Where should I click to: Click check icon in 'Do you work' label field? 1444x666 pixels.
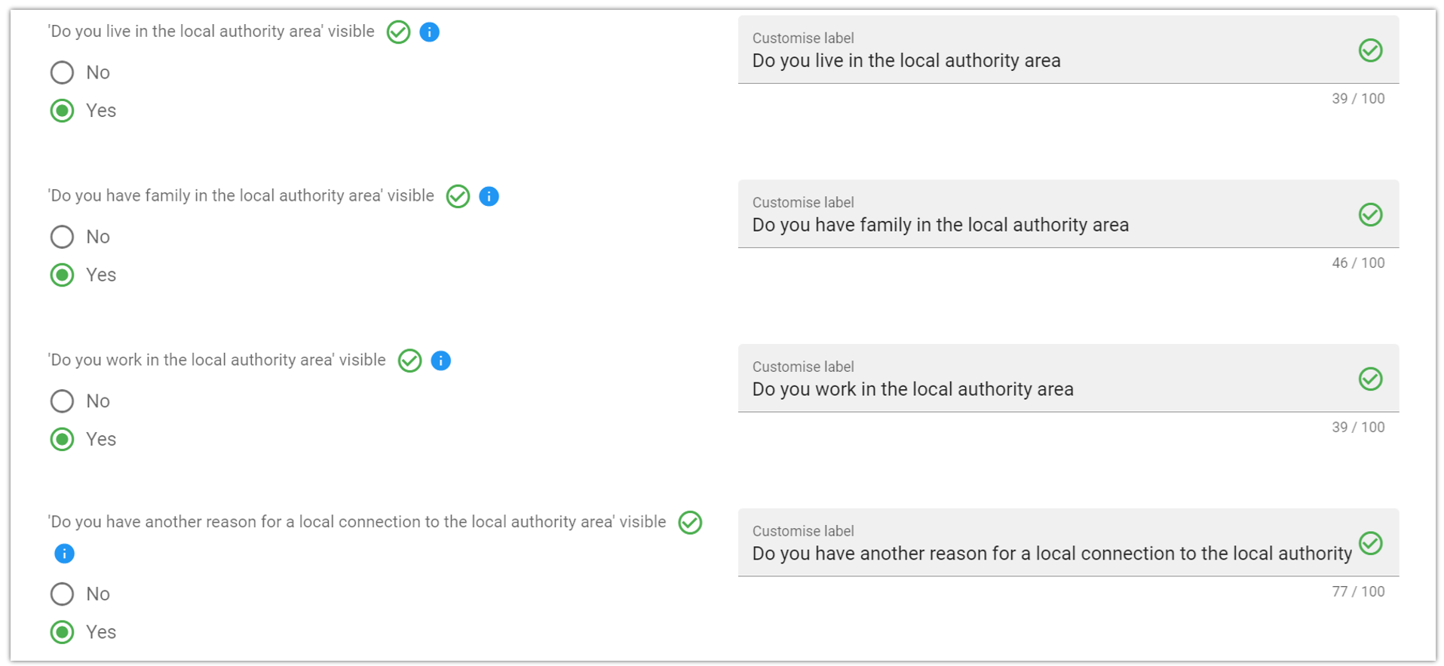(x=1370, y=379)
